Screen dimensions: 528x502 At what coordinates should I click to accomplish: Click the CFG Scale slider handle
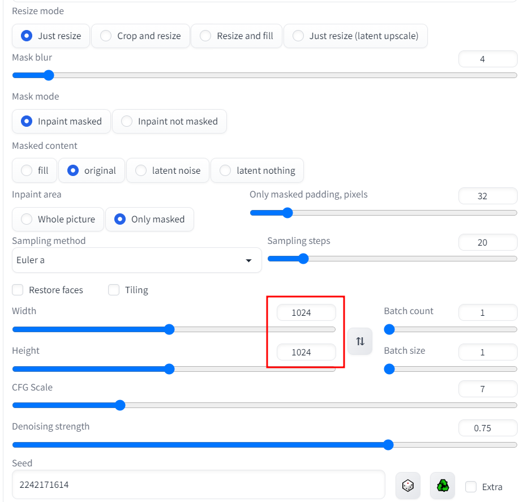120,405
